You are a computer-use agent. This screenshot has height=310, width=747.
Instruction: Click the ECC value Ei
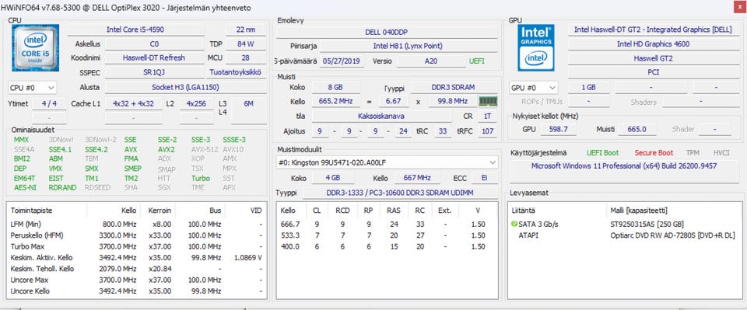point(485,178)
